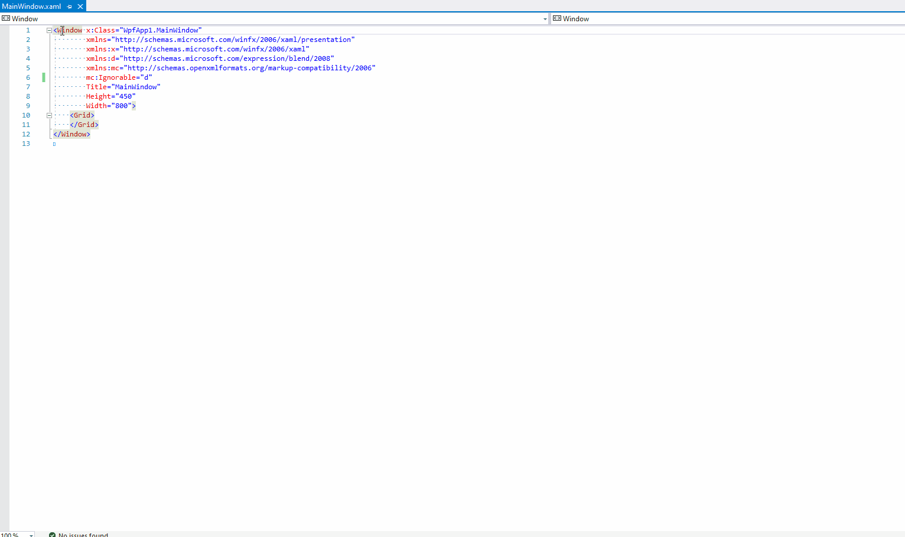Click the XAML element icon beside left Window breadcrumb
This screenshot has height=537, width=905.
coord(6,18)
